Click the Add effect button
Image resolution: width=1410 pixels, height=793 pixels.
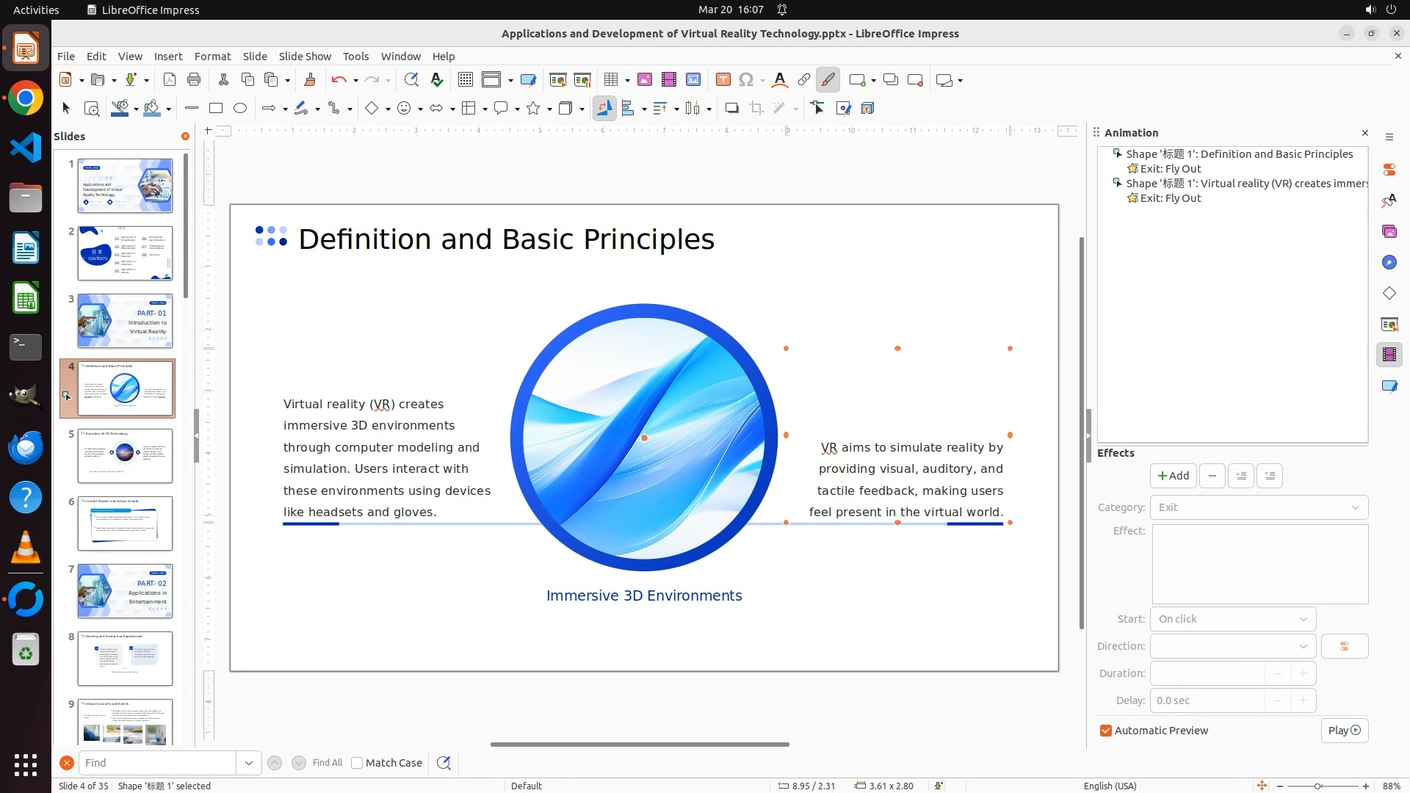click(x=1173, y=476)
